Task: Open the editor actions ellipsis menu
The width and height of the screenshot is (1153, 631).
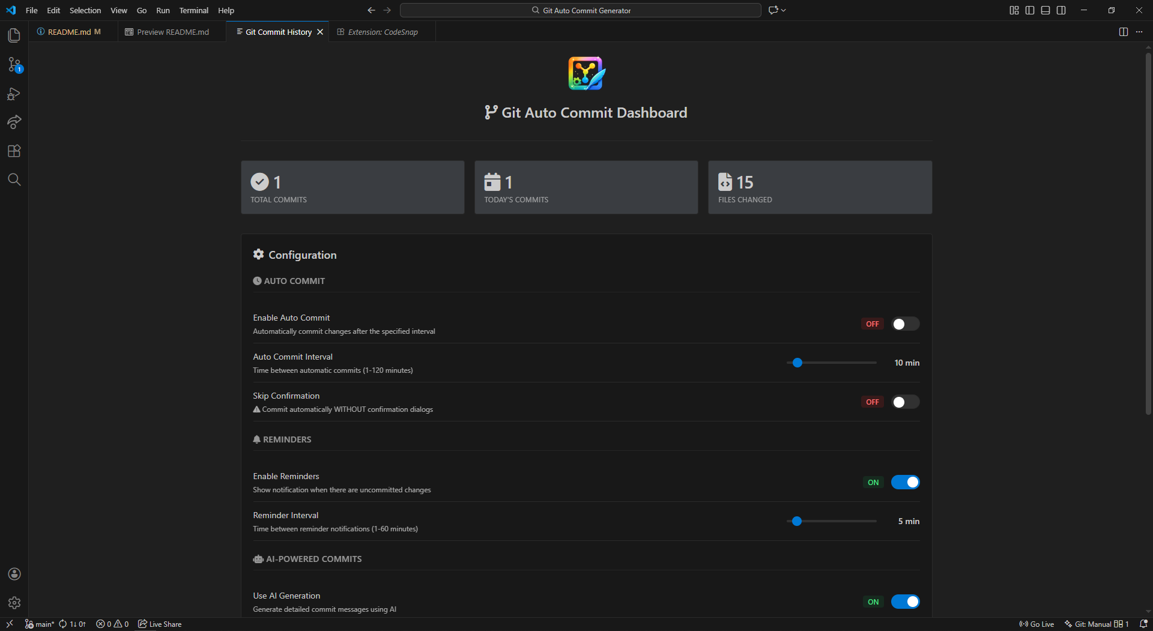Action: (x=1139, y=32)
